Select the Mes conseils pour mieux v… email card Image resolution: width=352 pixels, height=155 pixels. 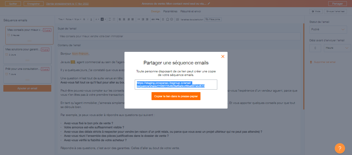(29, 35)
